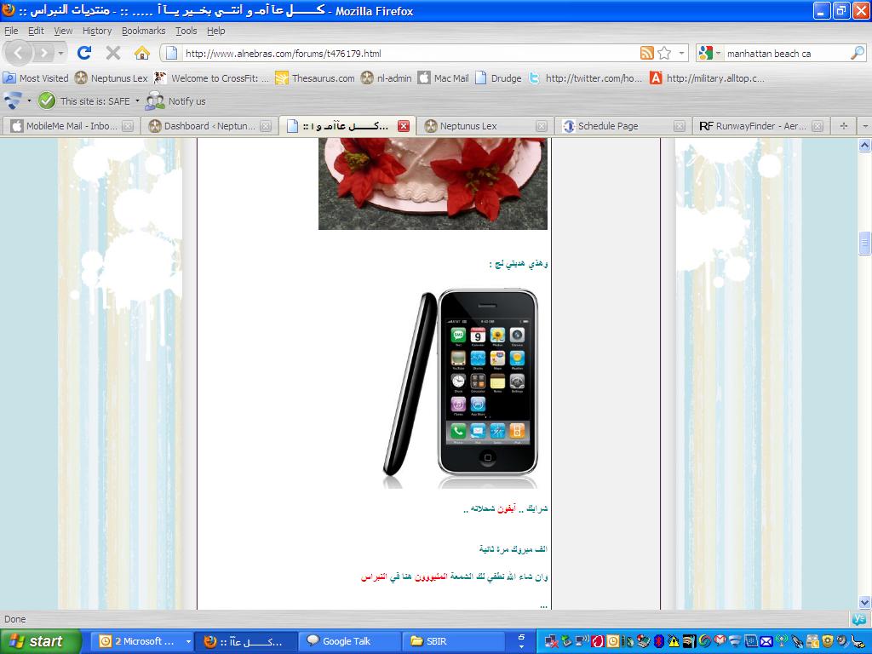Open the Windows start menu
The image size is (872, 654).
(x=40, y=641)
